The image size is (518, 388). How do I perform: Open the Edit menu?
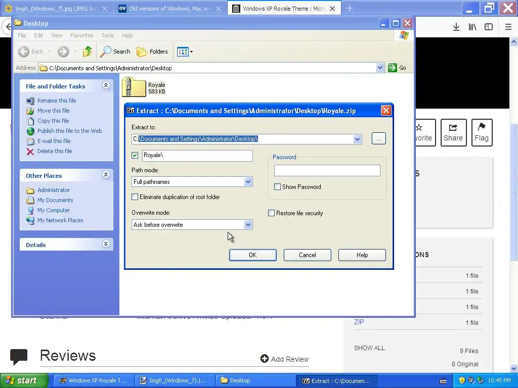pos(38,35)
